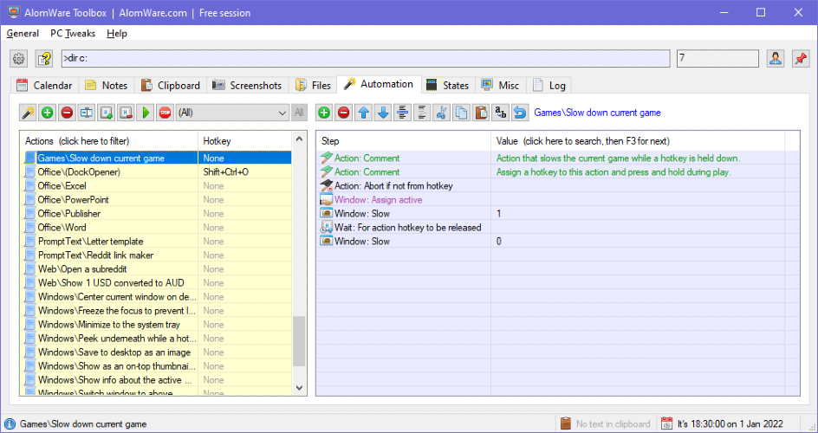Click the red STOP icon
The height and width of the screenshot is (433, 818).
166,112
